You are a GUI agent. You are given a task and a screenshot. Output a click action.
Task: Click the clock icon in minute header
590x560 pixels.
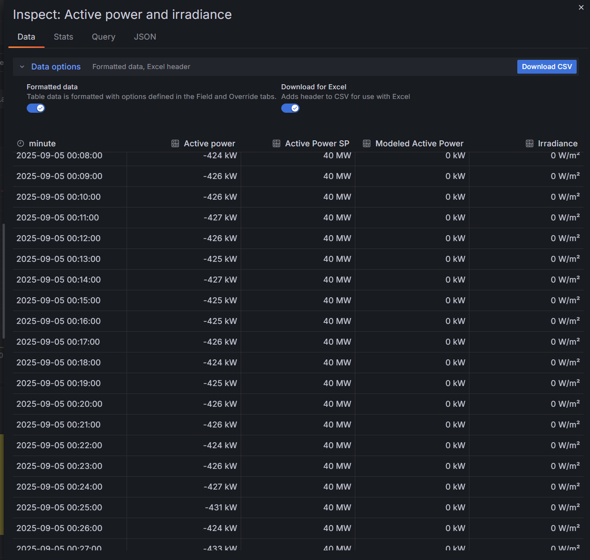point(20,144)
